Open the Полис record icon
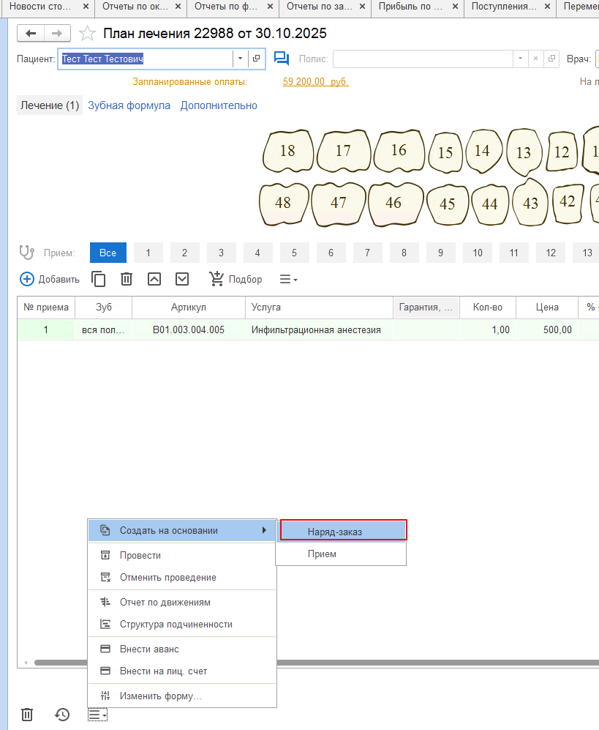The width and height of the screenshot is (599, 730). coord(551,59)
